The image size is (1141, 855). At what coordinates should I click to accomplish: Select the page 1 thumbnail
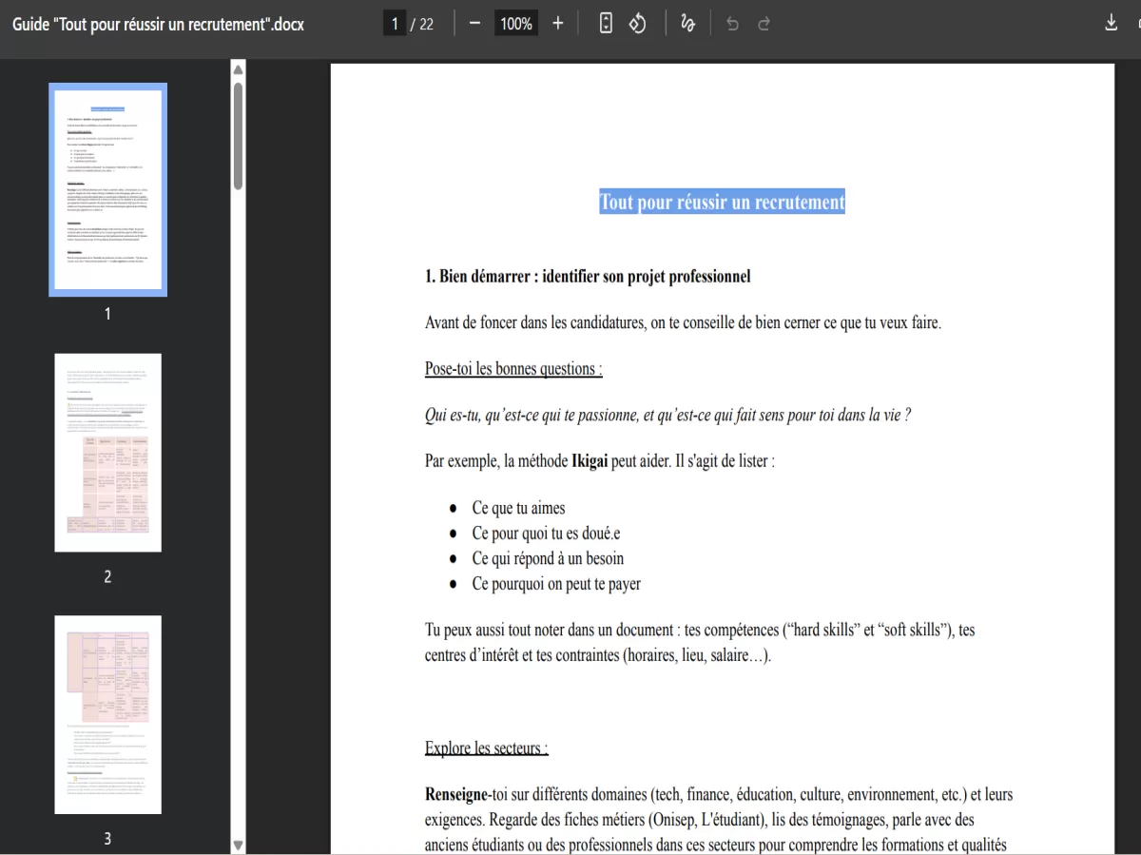click(107, 189)
